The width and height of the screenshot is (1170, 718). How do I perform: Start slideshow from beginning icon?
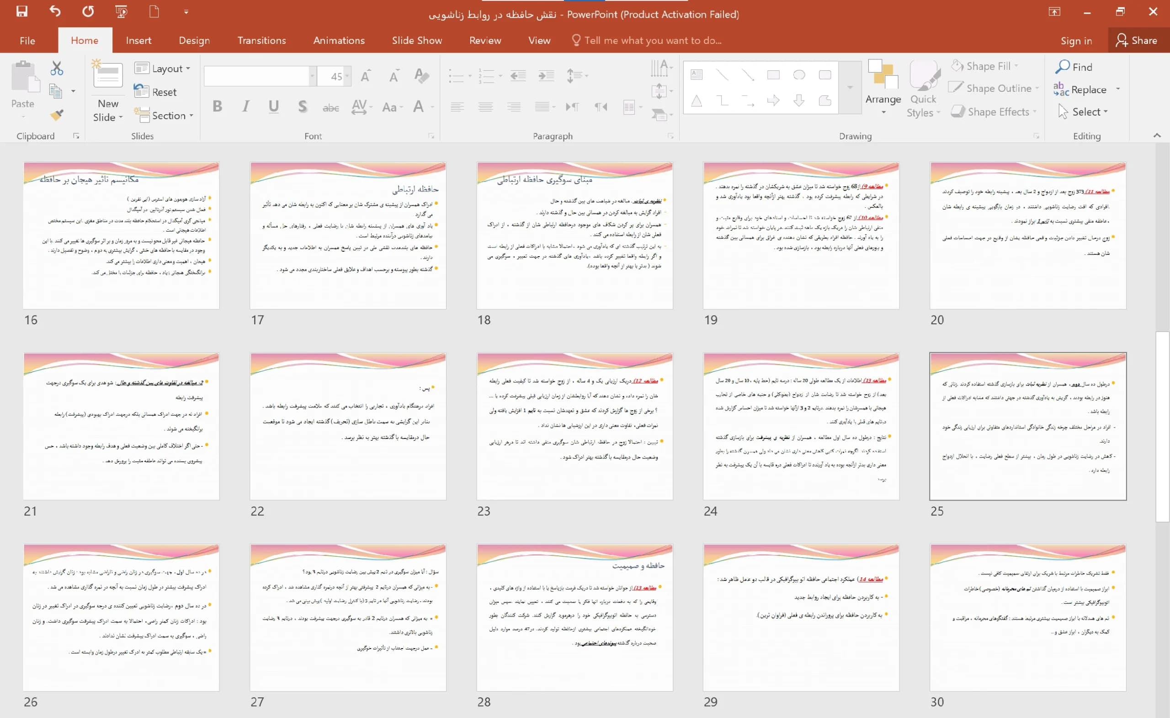pyautogui.click(x=122, y=11)
